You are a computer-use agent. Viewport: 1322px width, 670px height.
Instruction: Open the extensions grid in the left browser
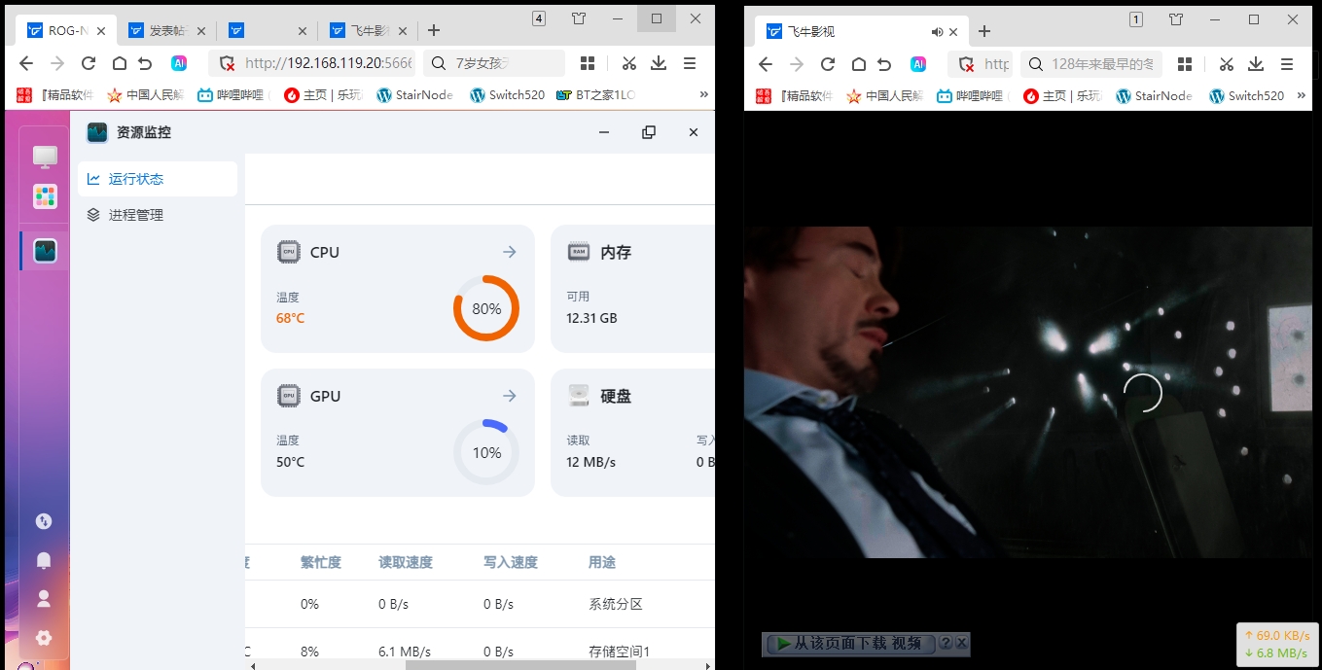click(x=588, y=63)
